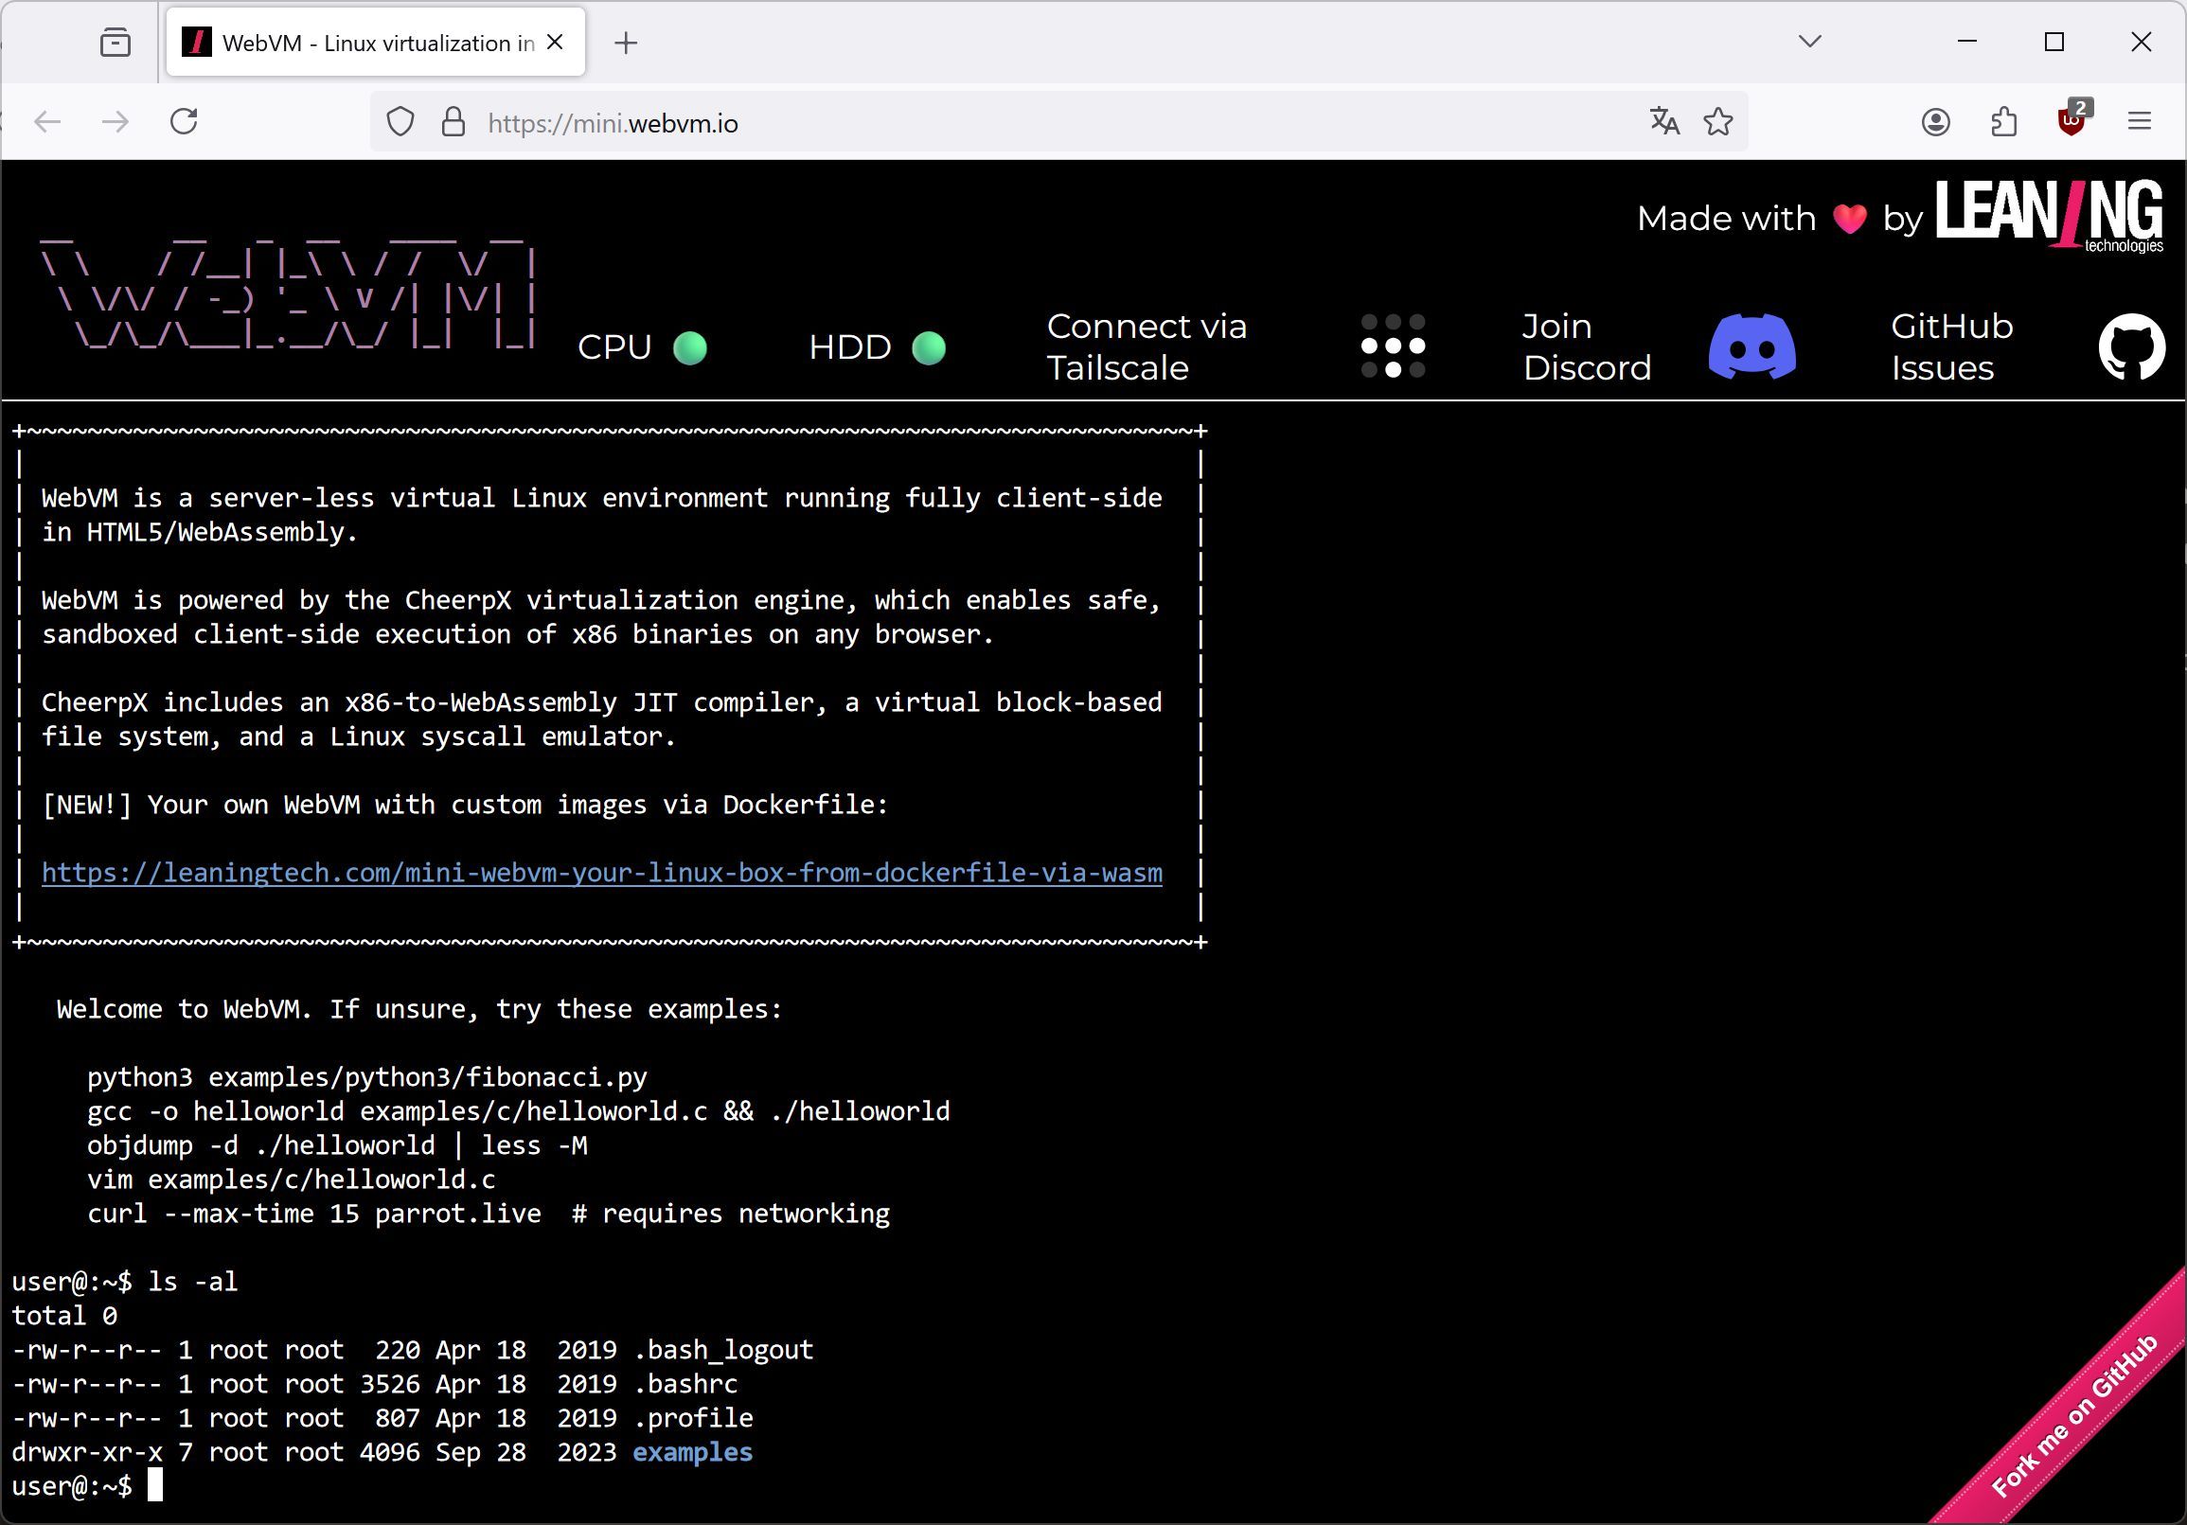
Task: Click the 'gcc -o helloworld' example line
Action: click(519, 1111)
